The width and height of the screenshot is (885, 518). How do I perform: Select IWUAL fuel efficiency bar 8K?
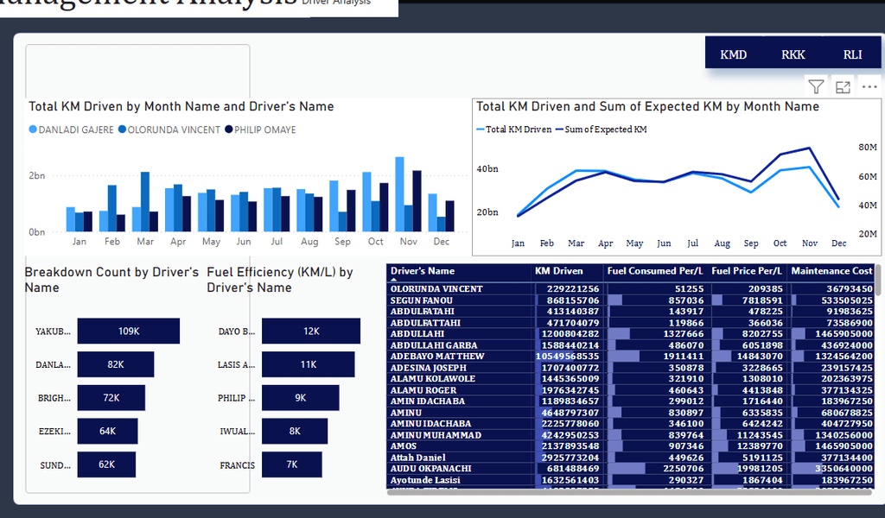(295, 431)
